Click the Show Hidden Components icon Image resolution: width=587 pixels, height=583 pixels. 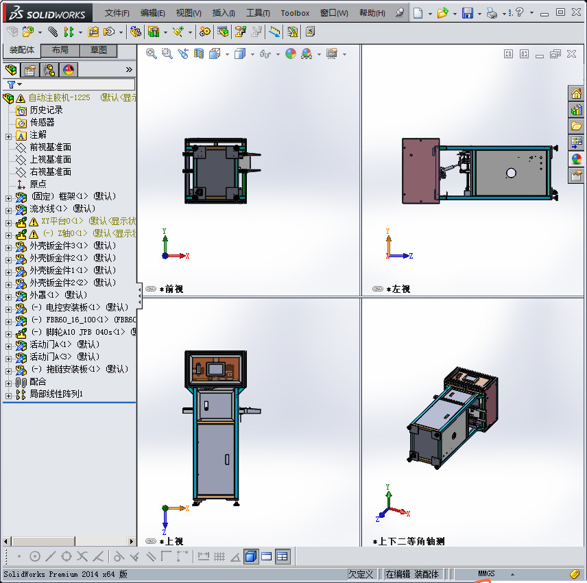(136, 32)
